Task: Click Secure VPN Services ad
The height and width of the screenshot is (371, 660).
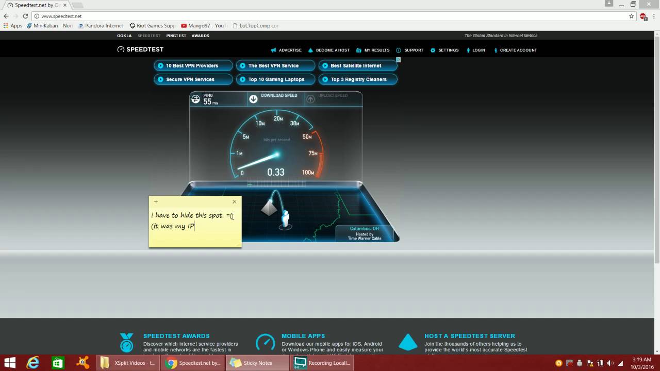Action: (x=193, y=79)
